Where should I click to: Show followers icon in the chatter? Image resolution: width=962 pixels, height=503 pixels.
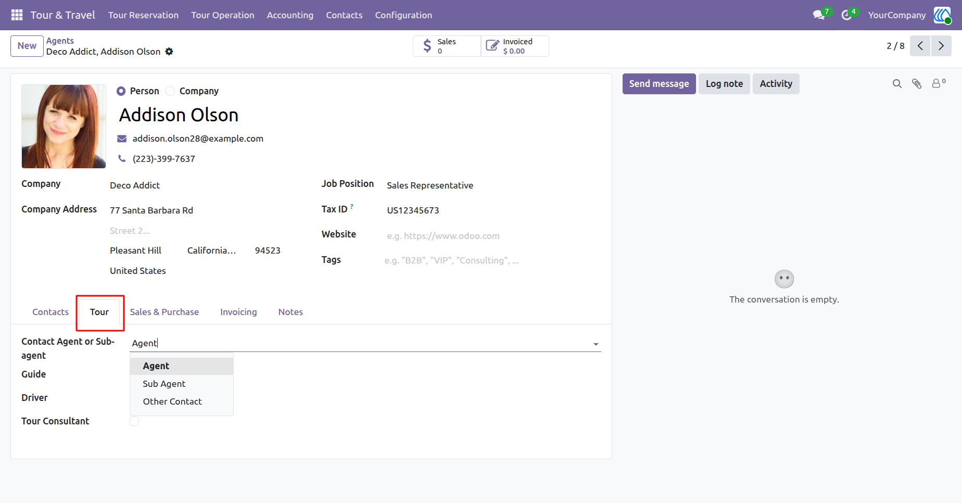[x=939, y=83]
